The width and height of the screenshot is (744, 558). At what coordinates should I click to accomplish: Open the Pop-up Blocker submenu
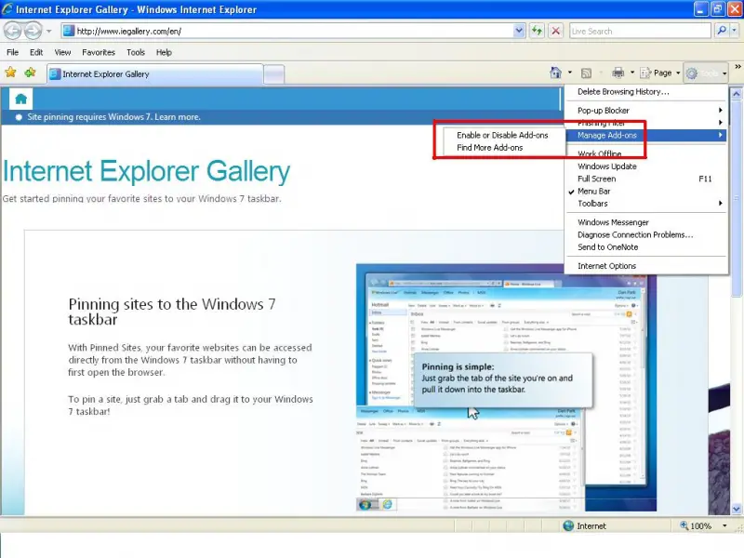coord(646,110)
